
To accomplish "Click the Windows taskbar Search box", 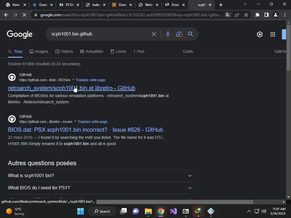I will pos(102,211).
